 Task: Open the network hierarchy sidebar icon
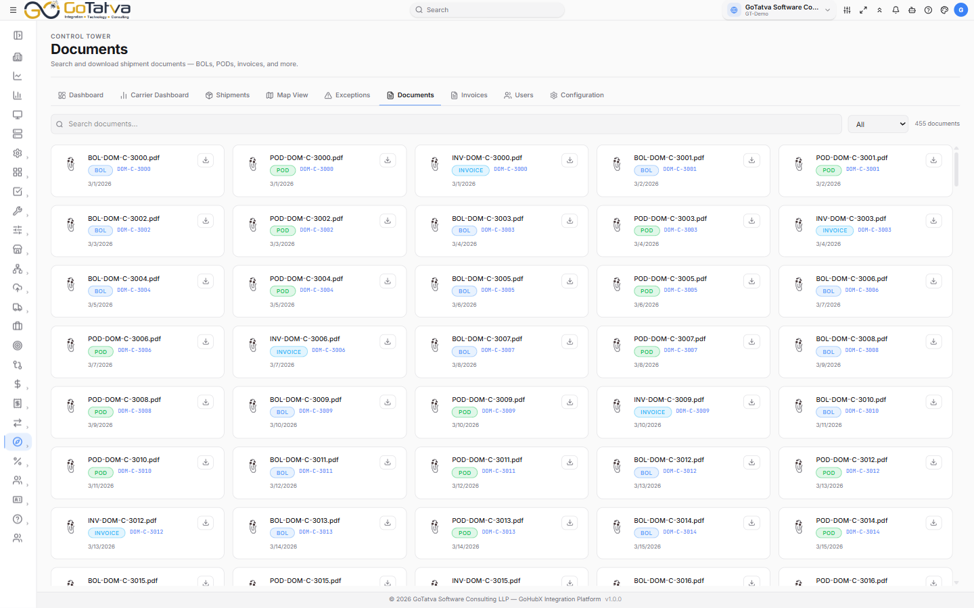pos(18,268)
